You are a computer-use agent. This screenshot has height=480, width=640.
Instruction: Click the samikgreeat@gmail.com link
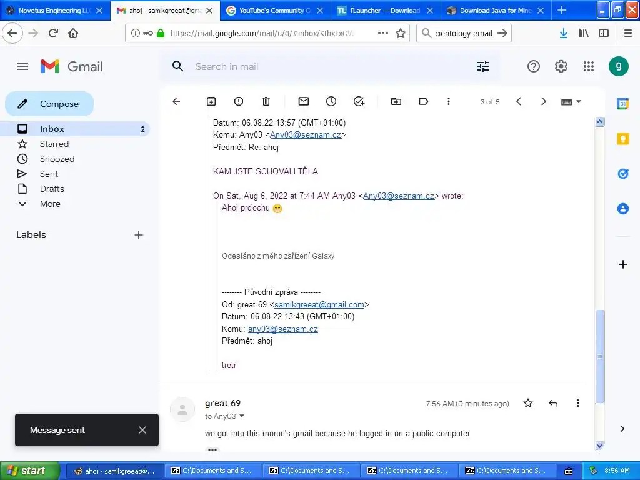coord(319,304)
